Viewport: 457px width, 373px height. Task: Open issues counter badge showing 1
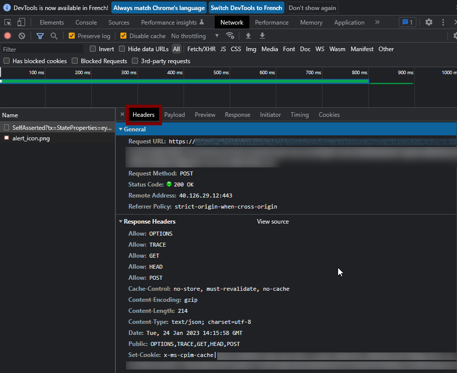[x=407, y=22]
